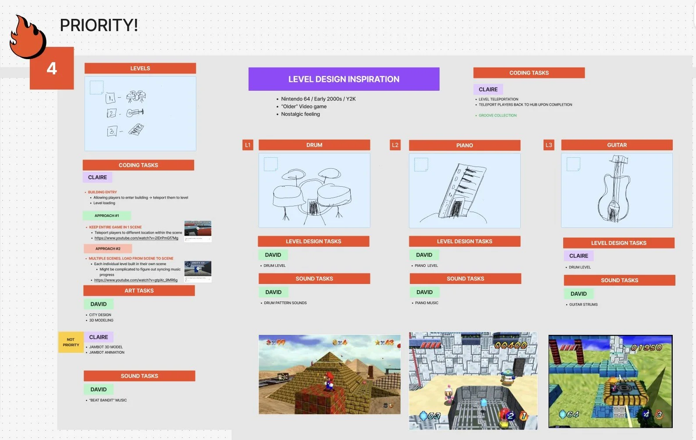
Task: Select the orange number 4 badge
Action: [52, 68]
